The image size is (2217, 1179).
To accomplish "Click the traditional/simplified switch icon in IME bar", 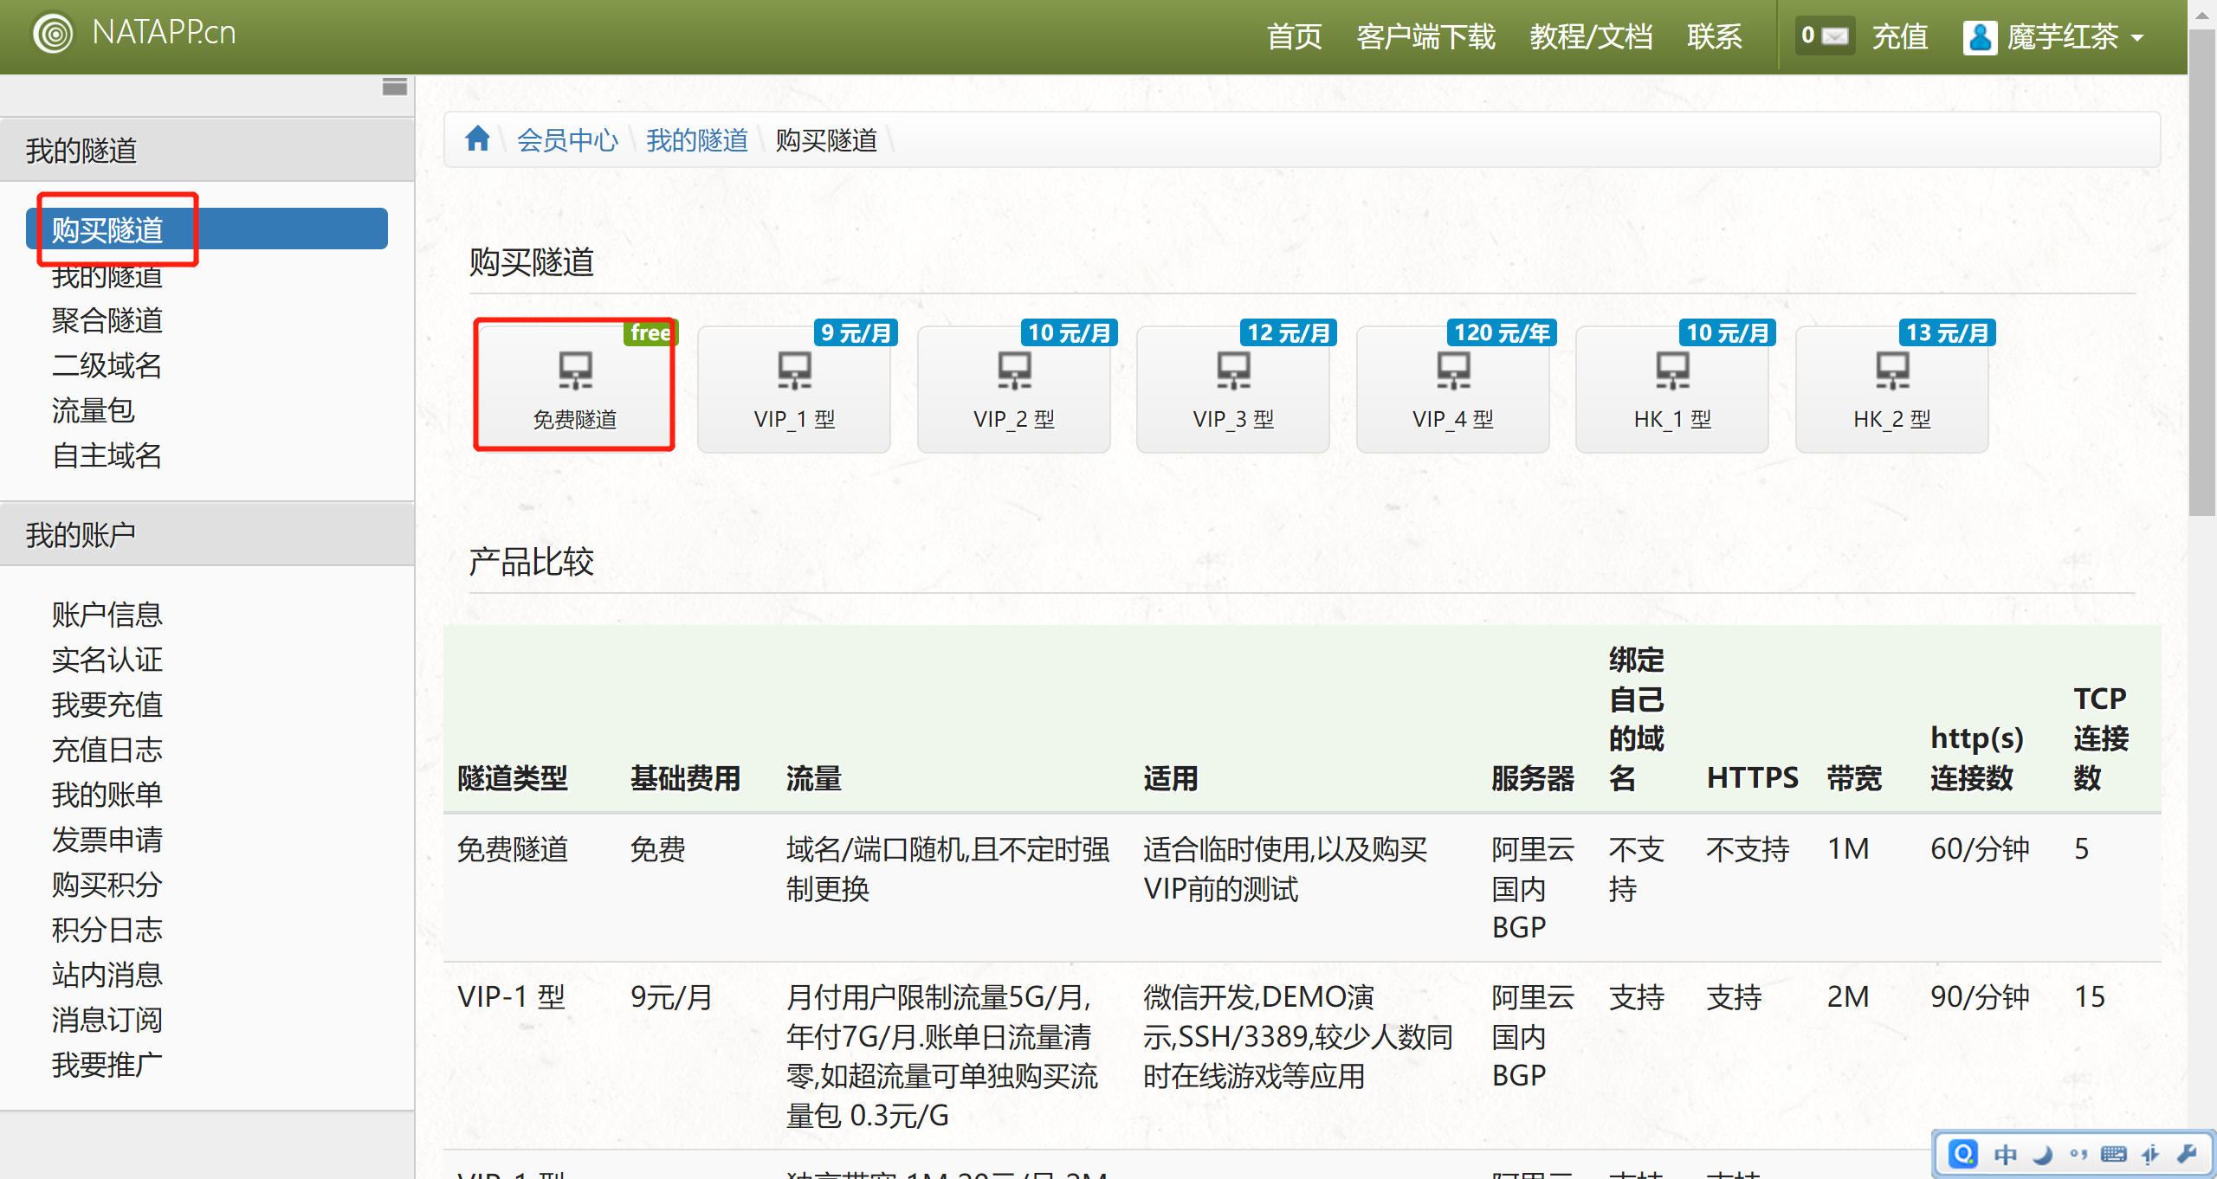I will tap(2149, 1155).
